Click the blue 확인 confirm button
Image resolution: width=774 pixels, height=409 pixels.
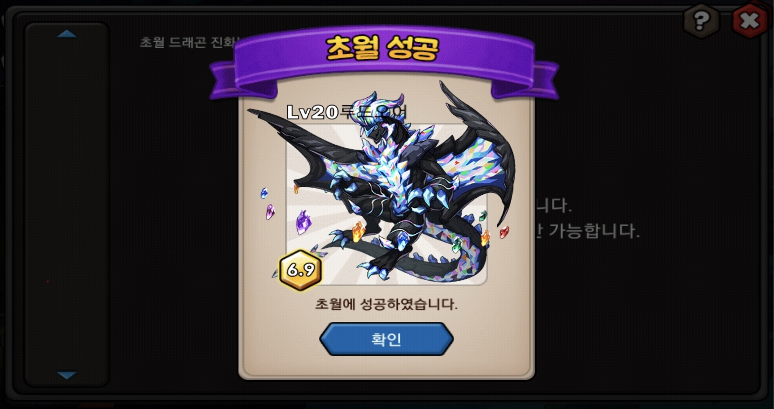click(x=386, y=339)
